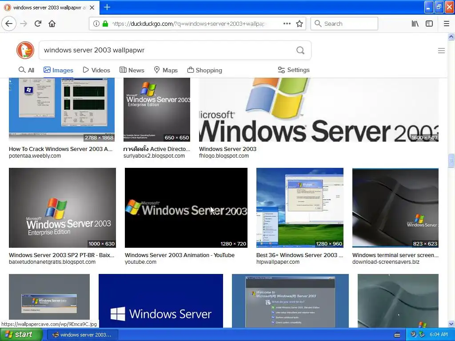Click the address bar URL
The image size is (455, 341).
(188, 24)
